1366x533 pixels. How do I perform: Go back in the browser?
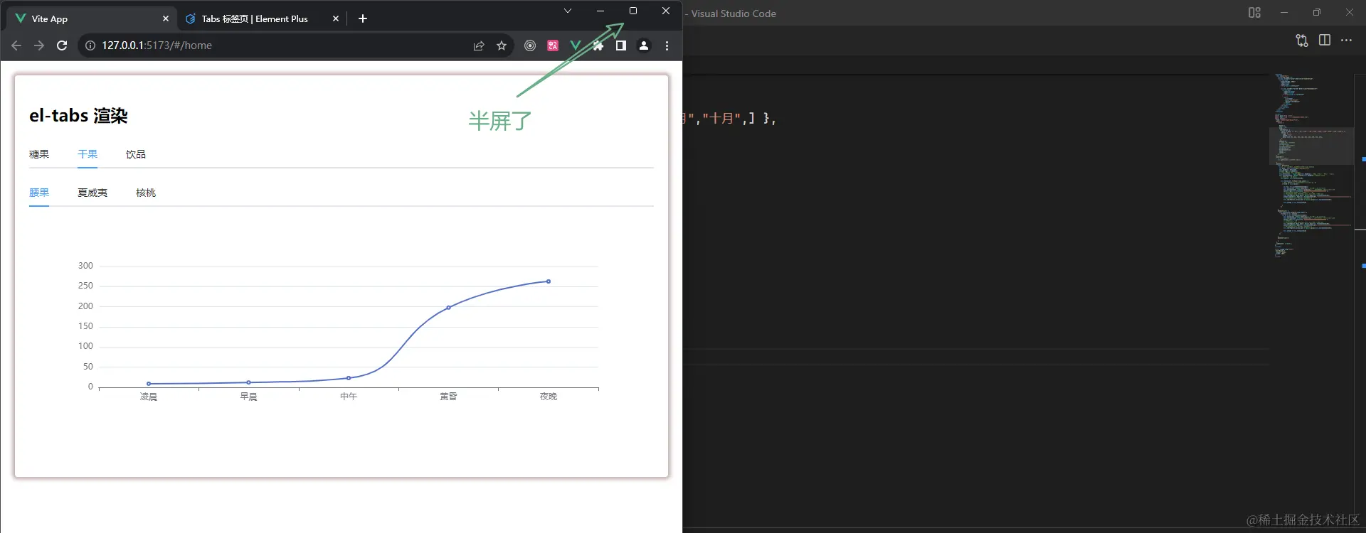point(16,45)
